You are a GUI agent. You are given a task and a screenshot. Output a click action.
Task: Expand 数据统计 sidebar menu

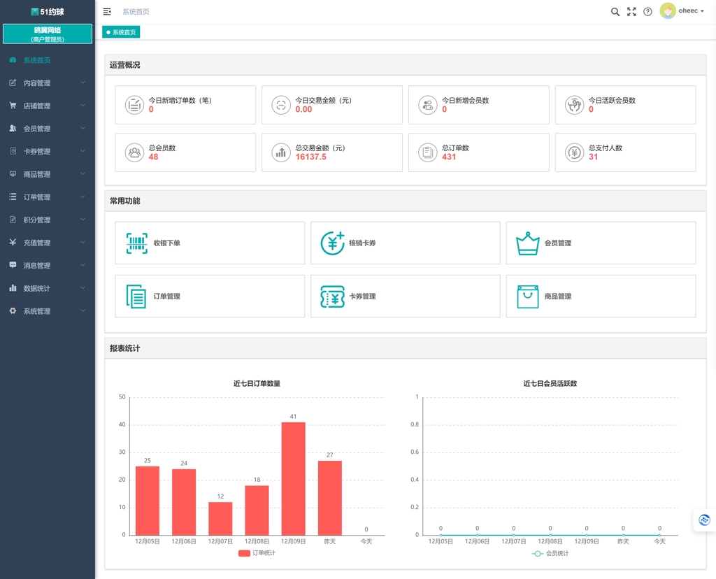pos(48,288)
